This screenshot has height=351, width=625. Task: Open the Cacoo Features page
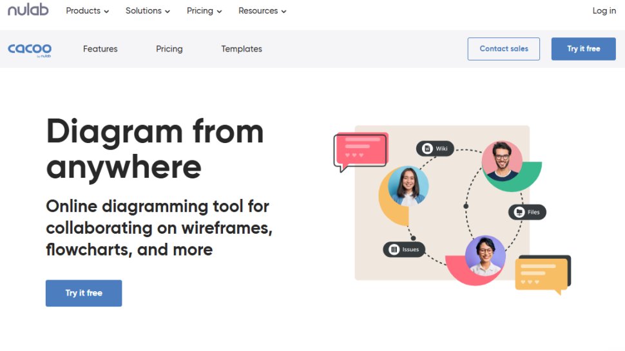101,49
